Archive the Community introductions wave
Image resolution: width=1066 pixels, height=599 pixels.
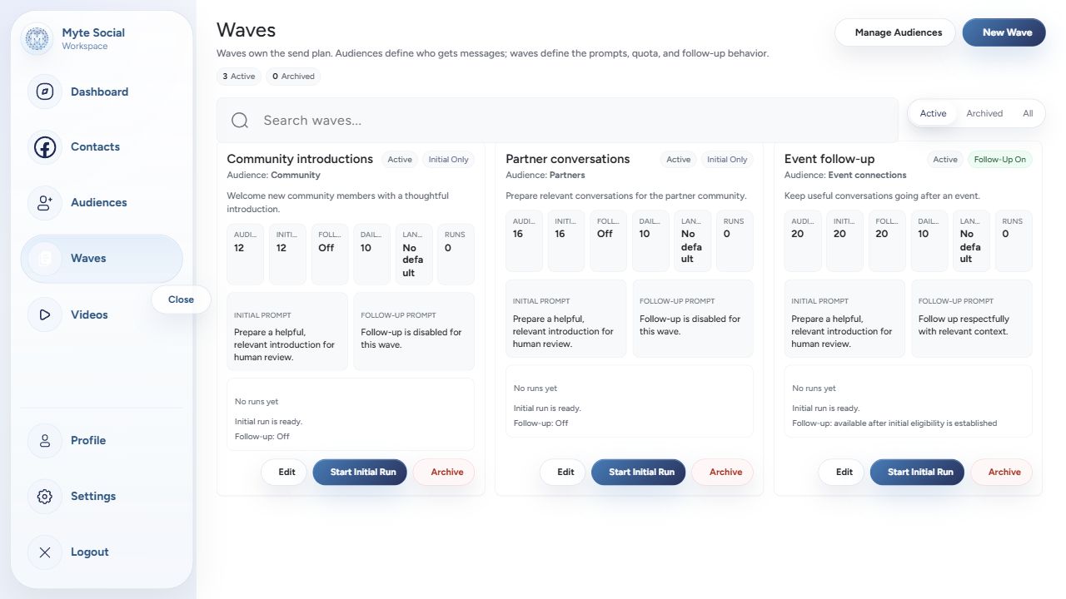(x=444, y=472)
